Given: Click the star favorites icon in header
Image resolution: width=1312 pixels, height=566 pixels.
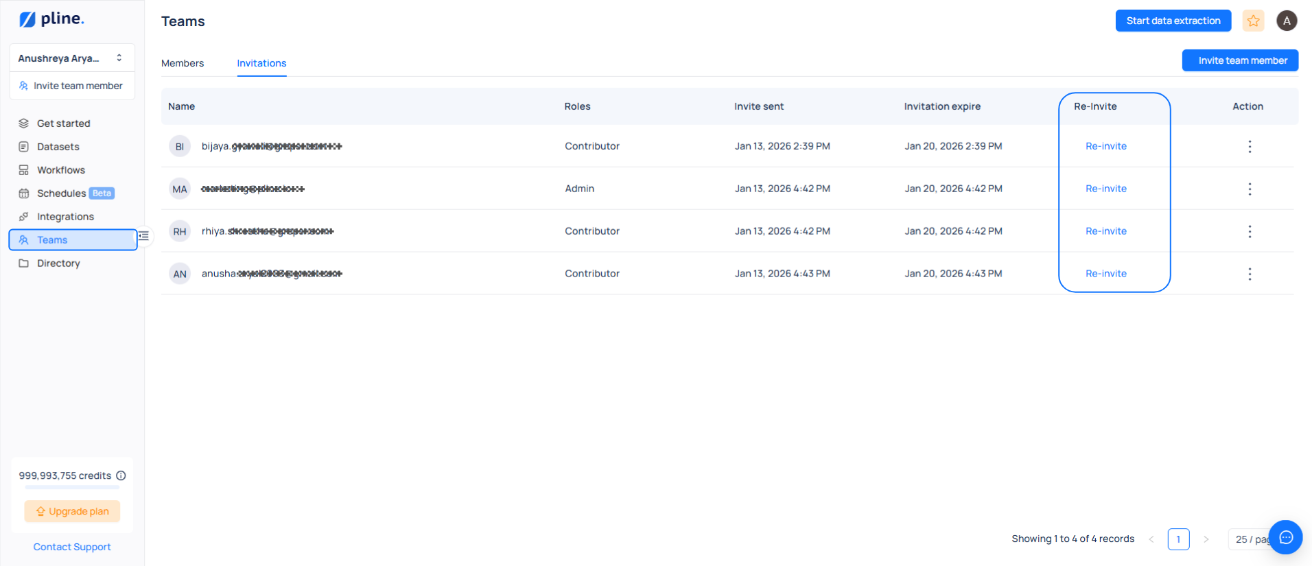Looking at the screenshot, I should tap(1253, 21).
